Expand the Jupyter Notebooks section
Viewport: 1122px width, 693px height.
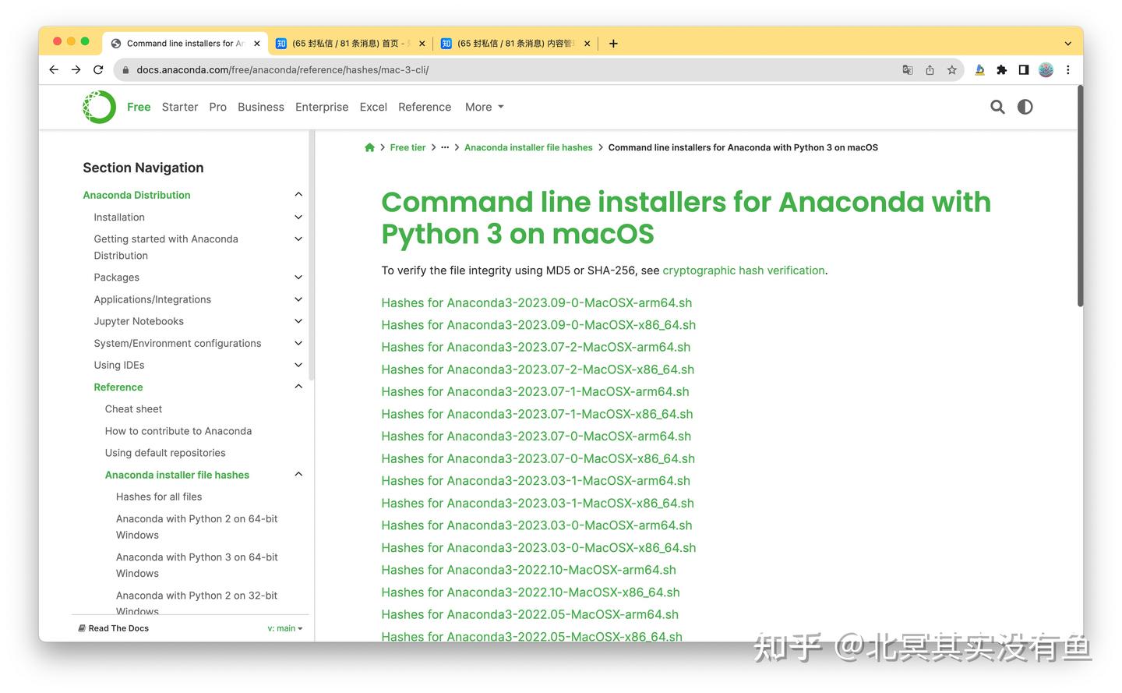point(298,320)
